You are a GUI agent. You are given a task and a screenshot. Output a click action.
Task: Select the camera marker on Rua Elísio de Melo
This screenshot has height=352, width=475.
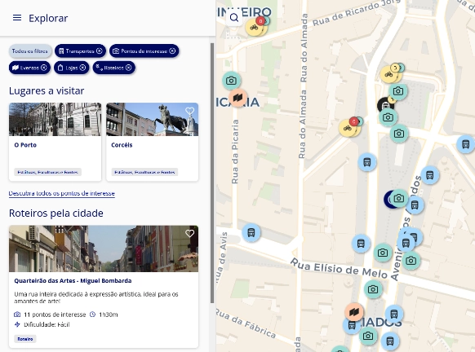tap(383, 253)
